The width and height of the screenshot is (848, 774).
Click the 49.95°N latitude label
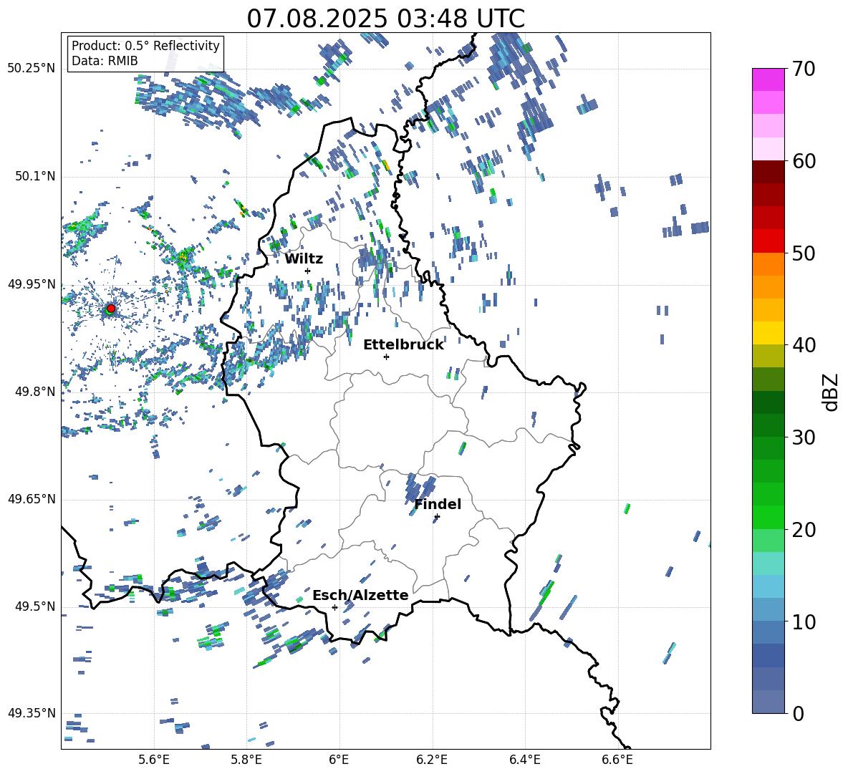32,284
